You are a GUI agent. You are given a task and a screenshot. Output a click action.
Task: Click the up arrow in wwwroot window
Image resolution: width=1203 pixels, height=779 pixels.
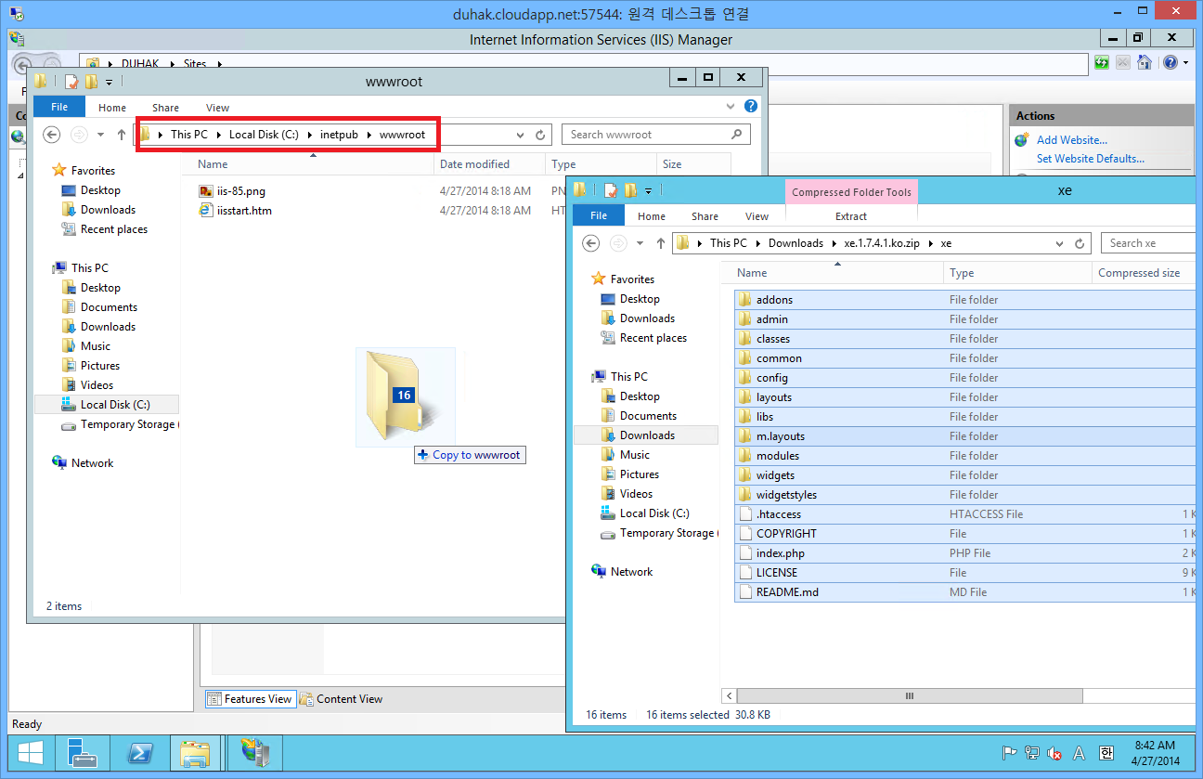click(x=122, y=135)
